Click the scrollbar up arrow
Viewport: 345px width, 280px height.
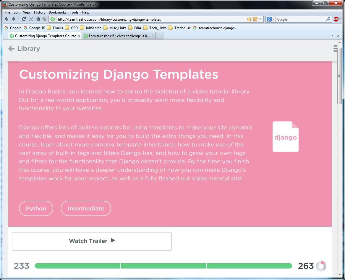point(339,42)
